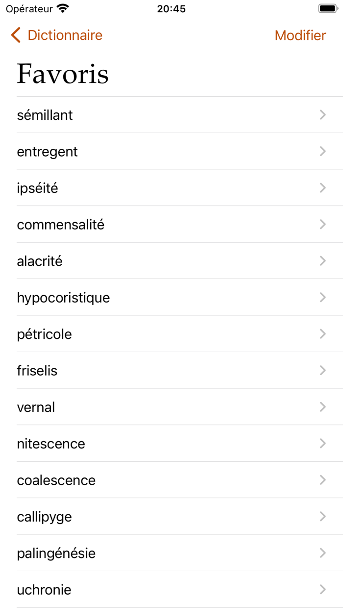The width and height of the screenshot is (343, 611).
Task: Select the chevron beside uchronie
Action: pyautogui.click(x=322, y=589)
